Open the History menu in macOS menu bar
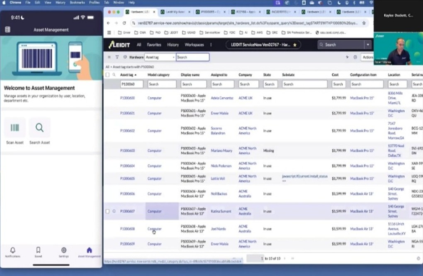 click(60, 2)
